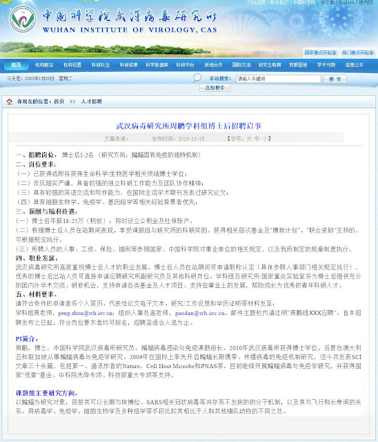378x442 pixels.
Task: Click the 联系我们 contact link
Action: (279, 2)
